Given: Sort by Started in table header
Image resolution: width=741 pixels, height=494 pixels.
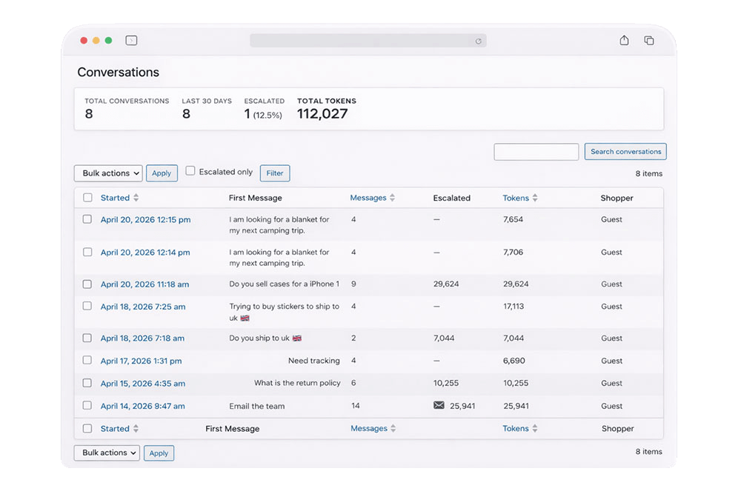Looking at the screenshot, I should pos(115,198).
